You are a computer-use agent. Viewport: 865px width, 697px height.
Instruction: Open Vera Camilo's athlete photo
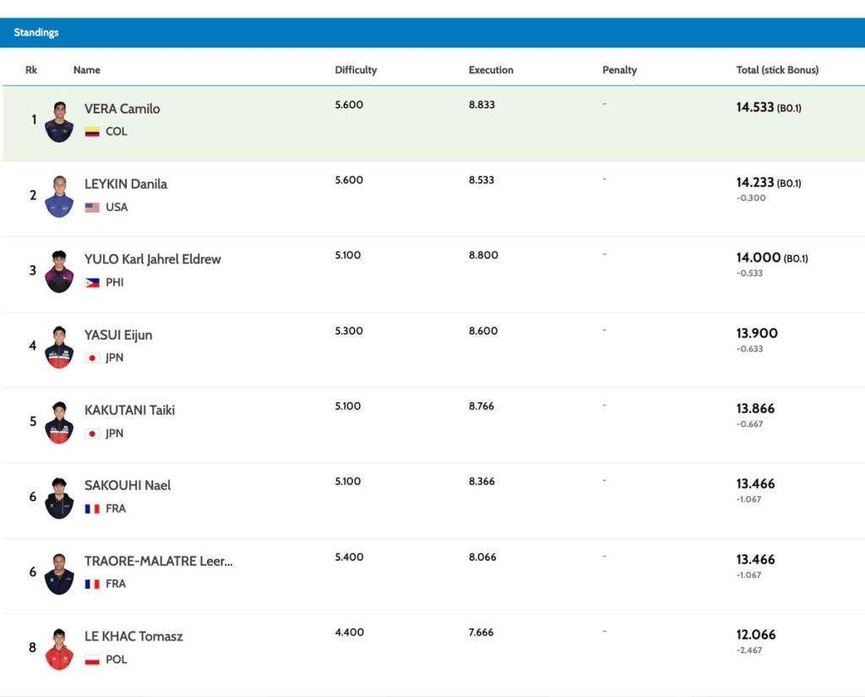click(x=59, y=122)
